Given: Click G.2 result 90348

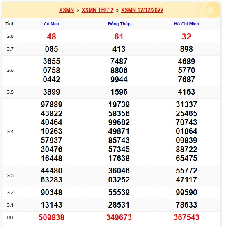Looking at the screenshot, I should (51, 192).
